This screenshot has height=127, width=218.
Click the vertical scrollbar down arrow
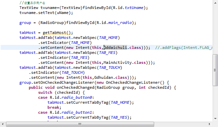click(215, 119)
